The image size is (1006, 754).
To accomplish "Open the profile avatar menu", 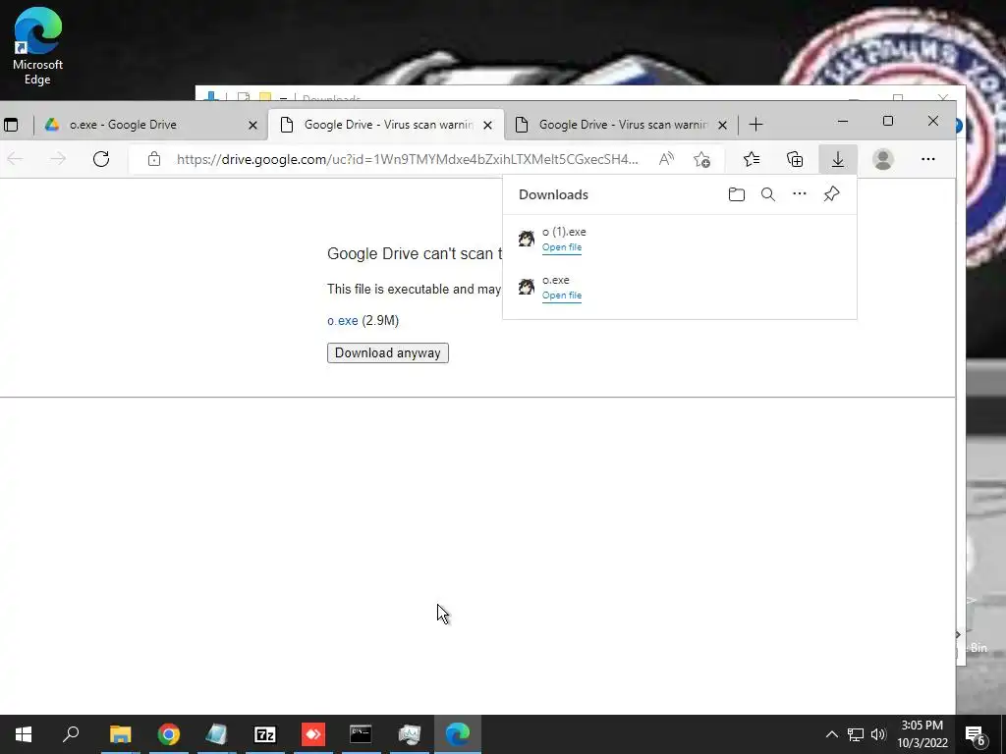I will point(883,159).
